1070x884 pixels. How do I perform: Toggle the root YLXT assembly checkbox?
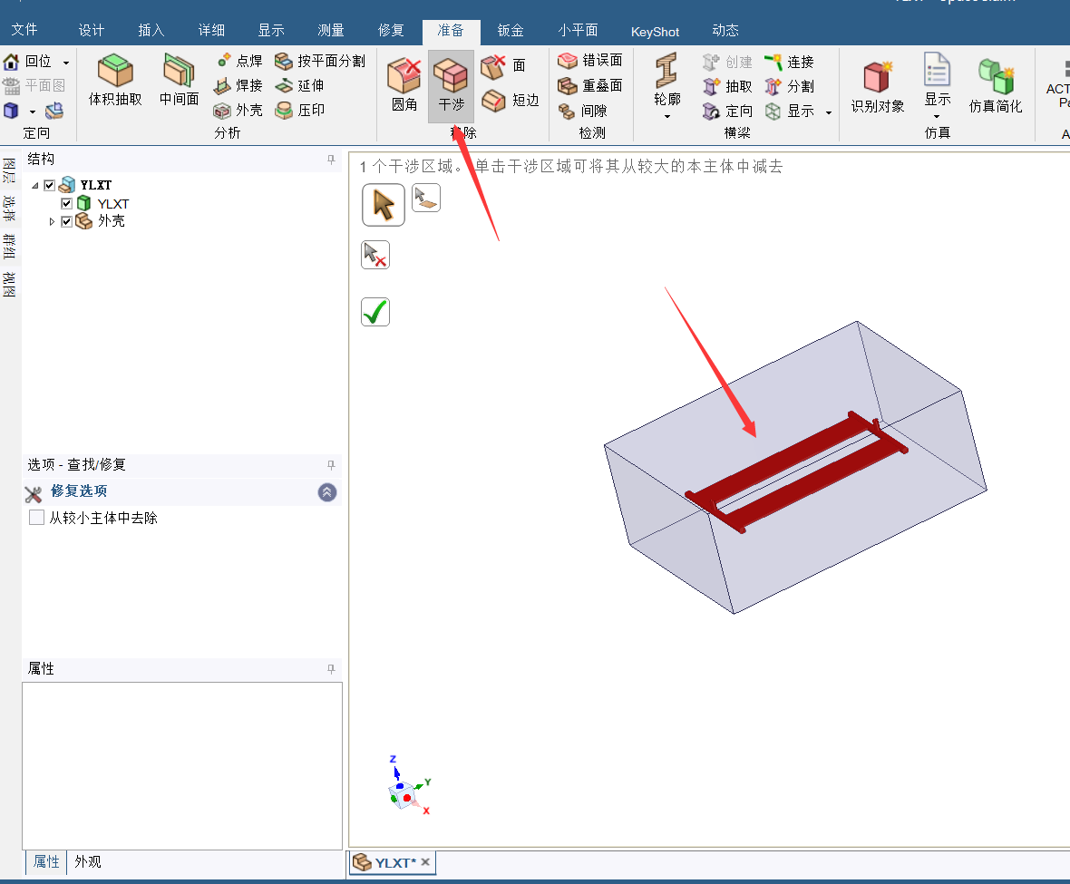pos(50,186)
